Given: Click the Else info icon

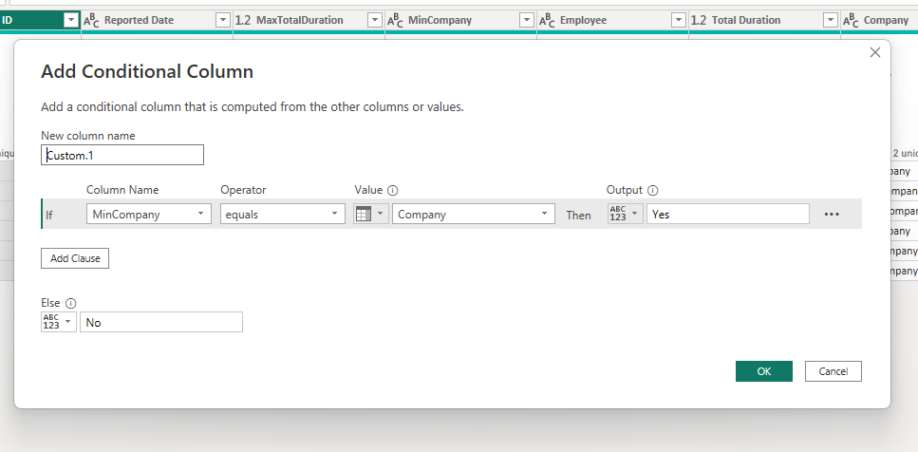Looking at the screenshot, I should tap(71, 303).
